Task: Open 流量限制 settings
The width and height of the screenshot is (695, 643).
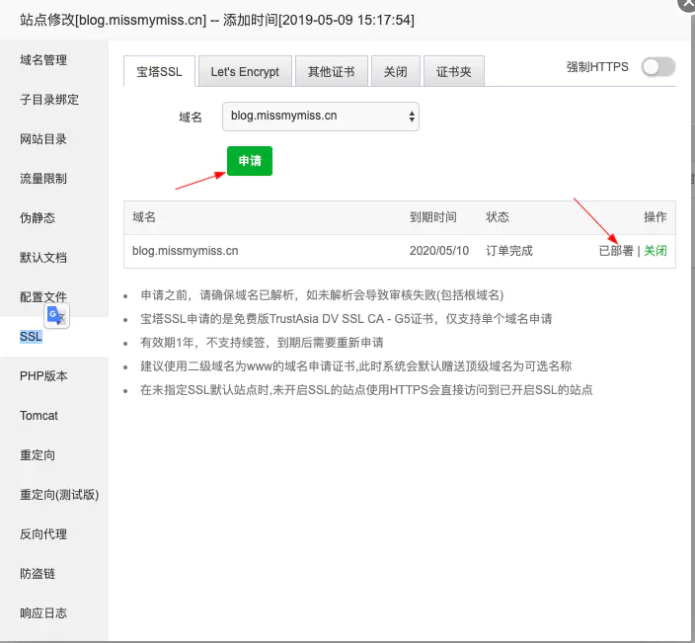Action: tap(43, 179)
